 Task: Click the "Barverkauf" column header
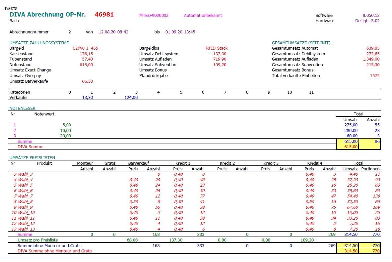coord(139,163)
